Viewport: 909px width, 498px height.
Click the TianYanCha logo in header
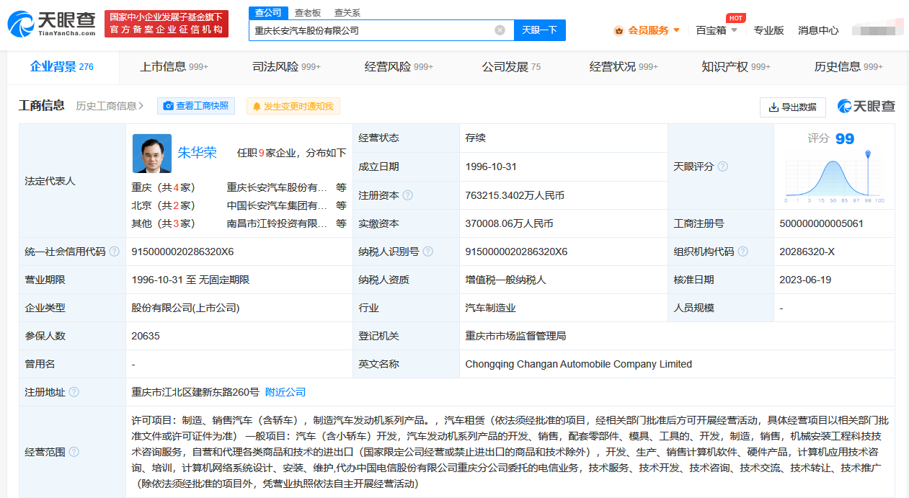point(52,24)
